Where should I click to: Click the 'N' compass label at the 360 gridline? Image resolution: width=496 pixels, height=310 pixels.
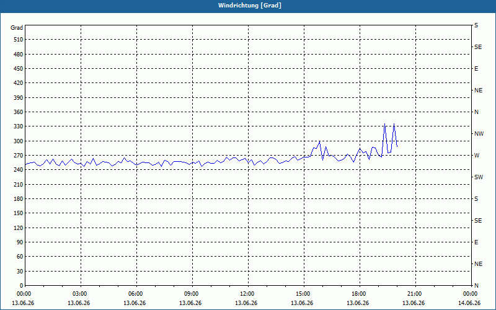pyautogui.click(x=476, y=112)
